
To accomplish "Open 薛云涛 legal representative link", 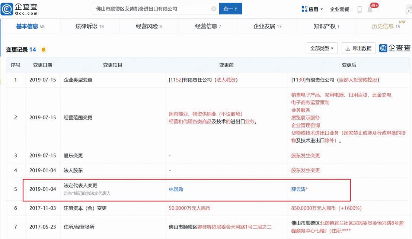I will [x=299, y=189].
